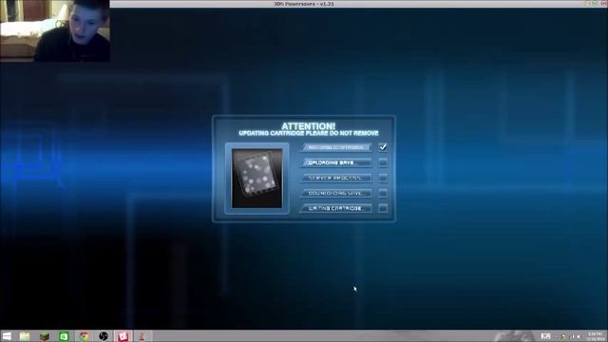Viewport: 608px width, 342px height.
Task: Click the taskbar clock and date
Action: [596, 336]
